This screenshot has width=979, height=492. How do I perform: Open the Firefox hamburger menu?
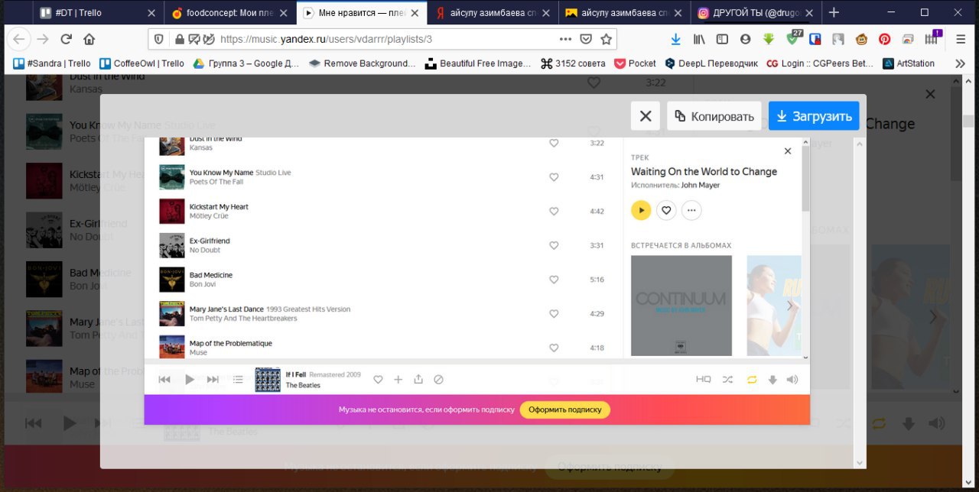tap(961, 39)
